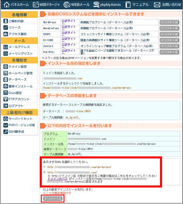Open お問い合わせ in top navigation
183x204 pixels.
pos(167,5)
